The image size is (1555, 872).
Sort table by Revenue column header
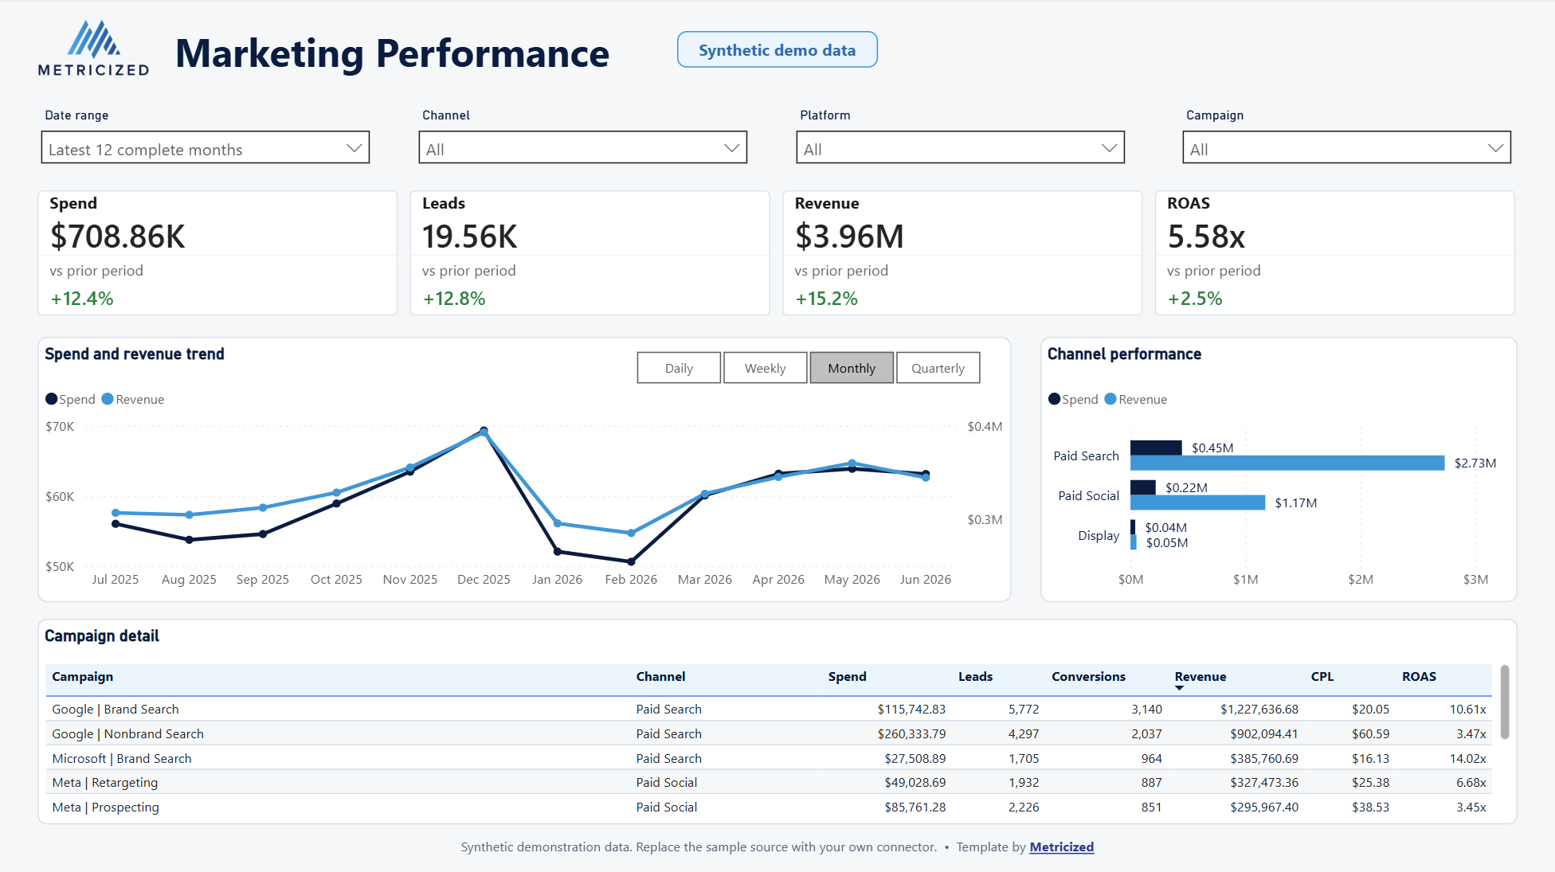pyautogui.click(x=1200, y=676)
